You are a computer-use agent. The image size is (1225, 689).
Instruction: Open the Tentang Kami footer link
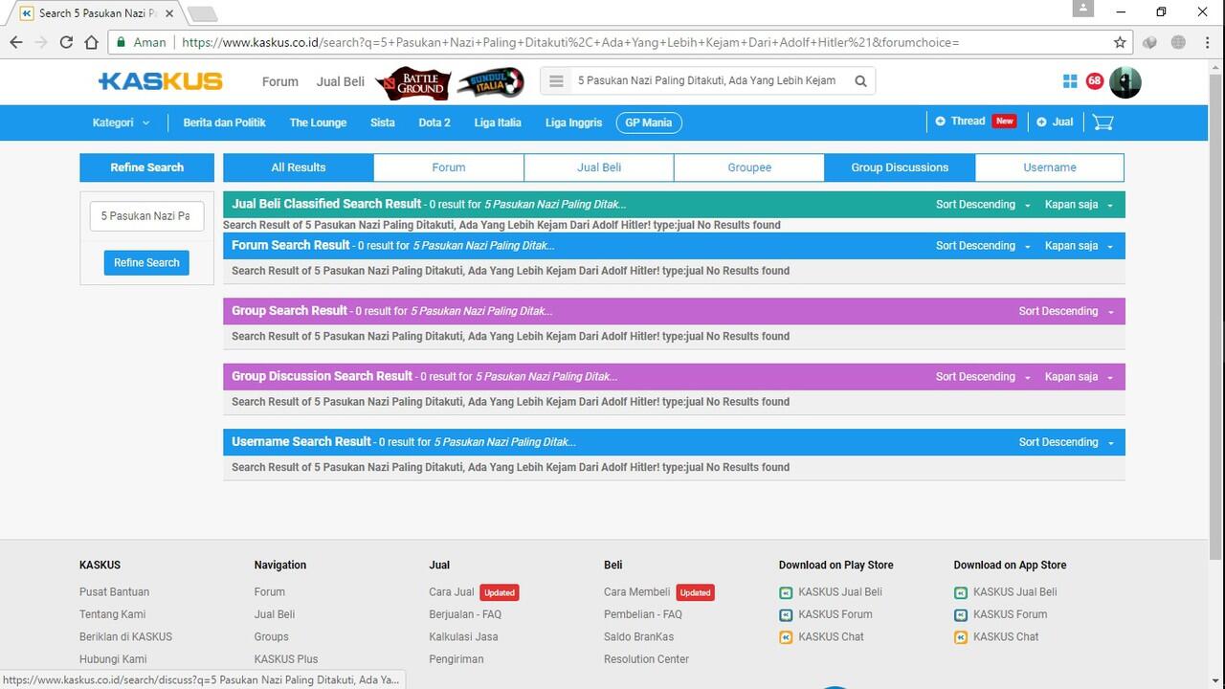(112, 614)
